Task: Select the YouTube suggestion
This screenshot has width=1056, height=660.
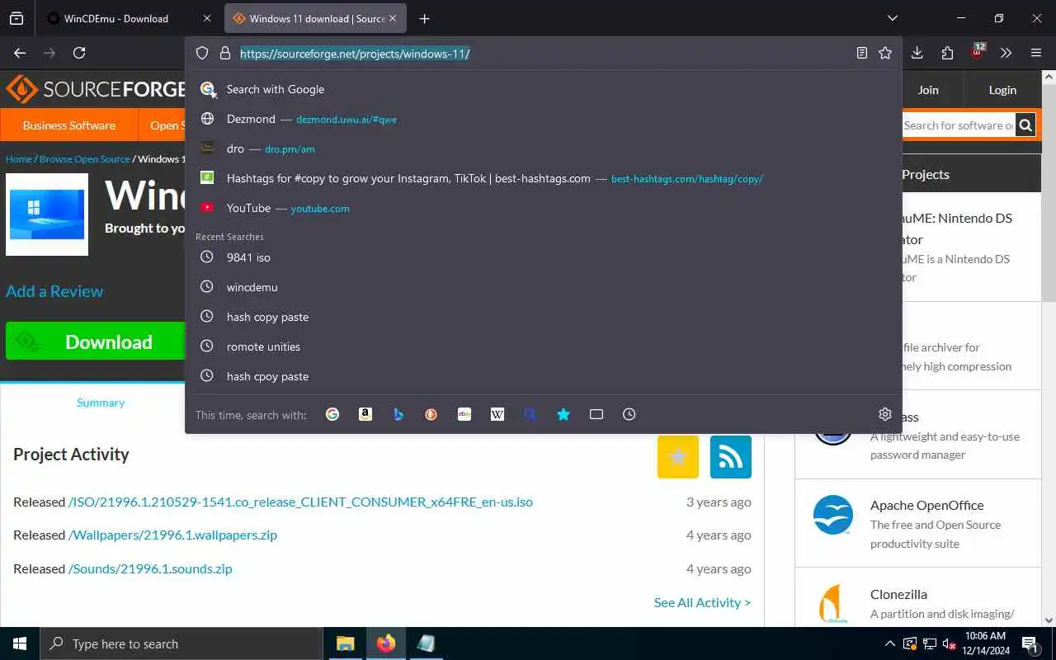Action: (x=543, y=208)
